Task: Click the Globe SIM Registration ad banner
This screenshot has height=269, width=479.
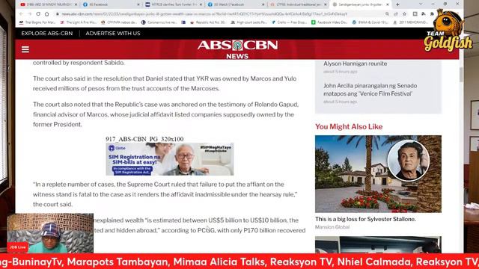Action: pyautogui.click(x=170, y=159)
